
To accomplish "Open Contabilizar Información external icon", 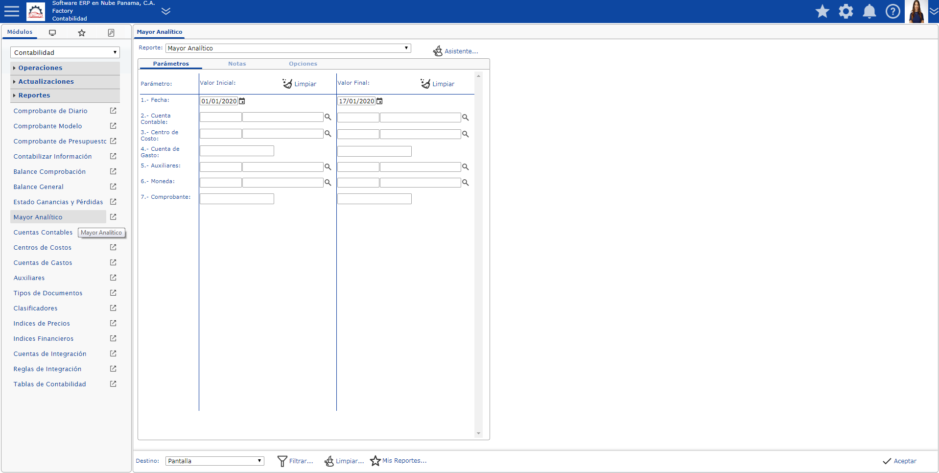I will [x=113, y=156].
